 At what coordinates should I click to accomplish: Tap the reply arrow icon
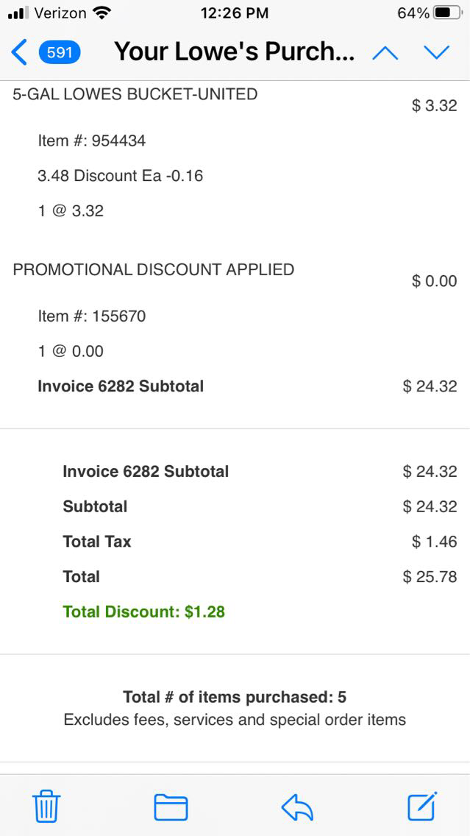pos(297,807)
